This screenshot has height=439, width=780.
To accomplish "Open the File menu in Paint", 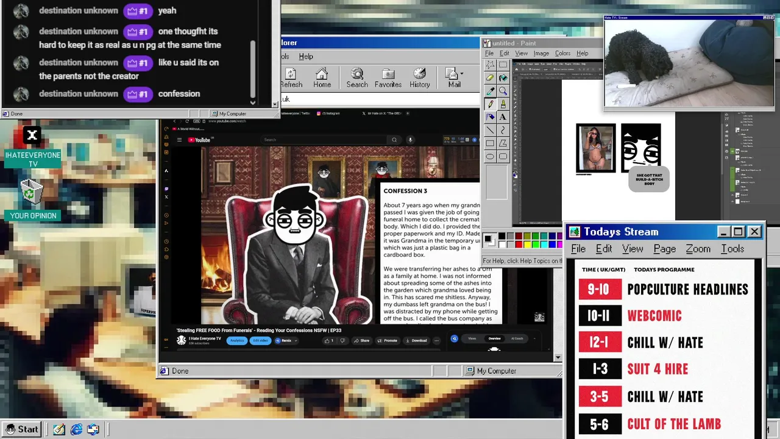I will coord(489,53).
